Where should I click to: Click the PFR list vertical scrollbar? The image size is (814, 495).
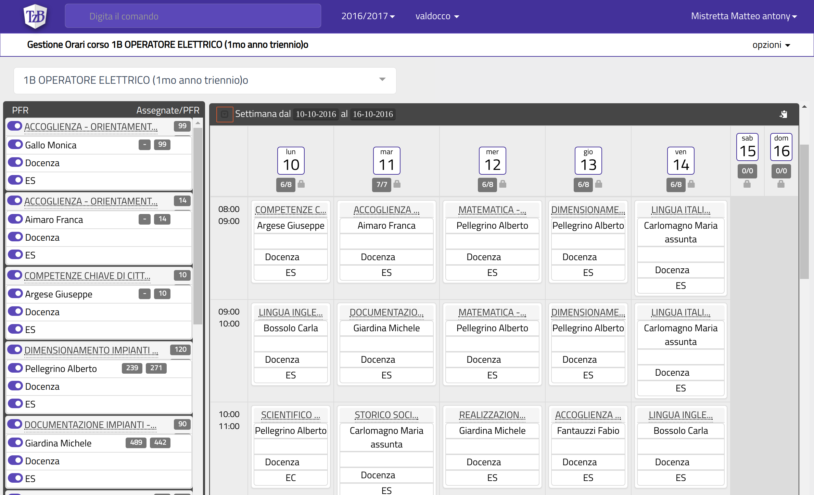coord(198,226)
